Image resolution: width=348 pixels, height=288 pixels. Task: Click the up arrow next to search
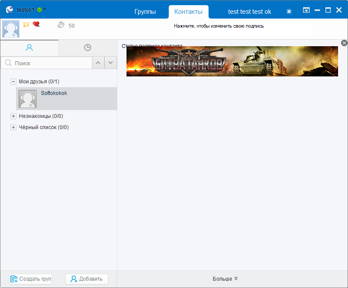pos(98,63)
